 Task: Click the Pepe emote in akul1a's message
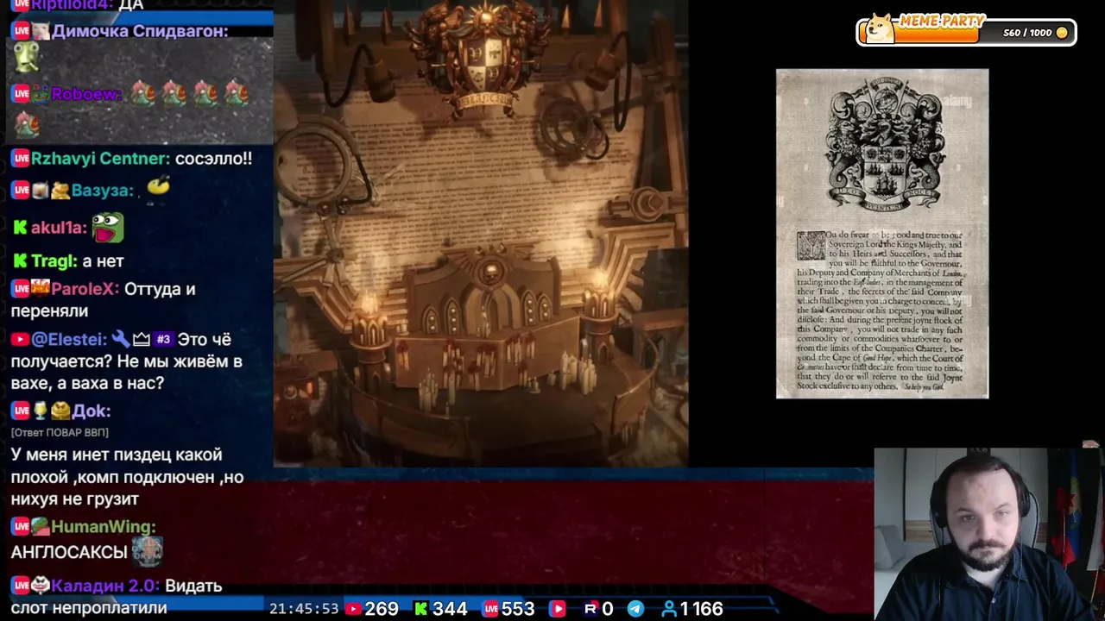108,228
